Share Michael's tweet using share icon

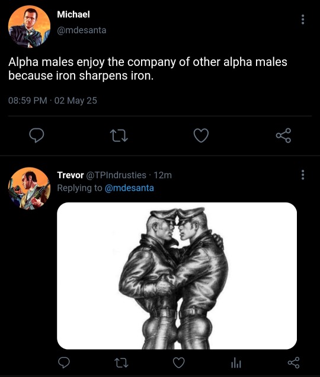[283, 135]
